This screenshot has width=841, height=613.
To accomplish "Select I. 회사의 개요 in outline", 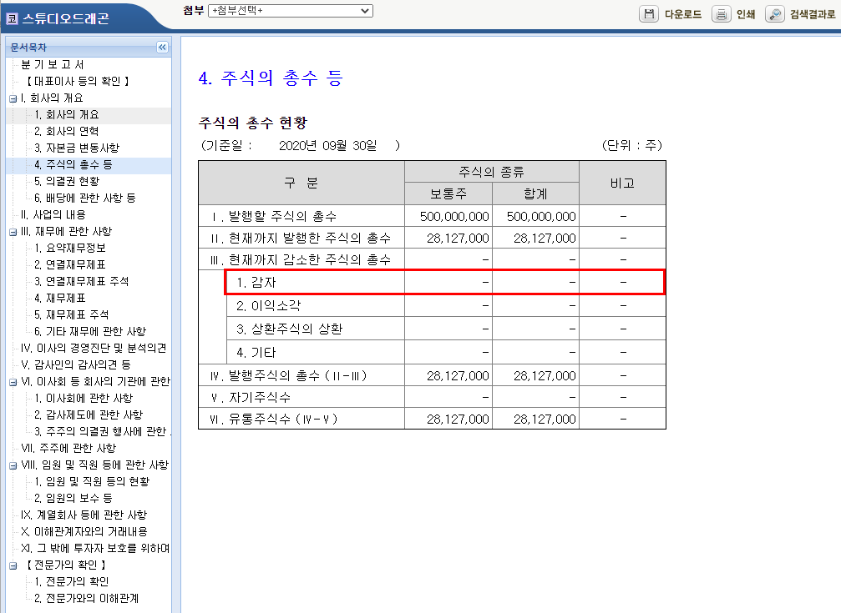I will click(52, 98).
